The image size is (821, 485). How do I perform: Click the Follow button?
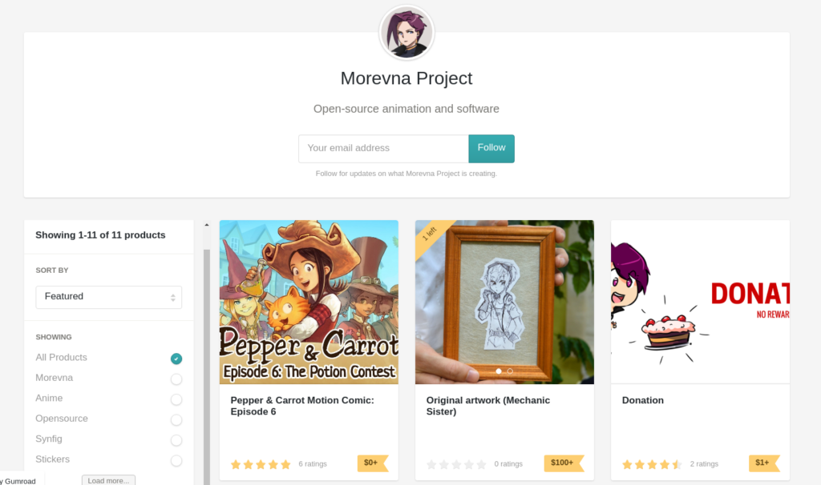point(491,148)
